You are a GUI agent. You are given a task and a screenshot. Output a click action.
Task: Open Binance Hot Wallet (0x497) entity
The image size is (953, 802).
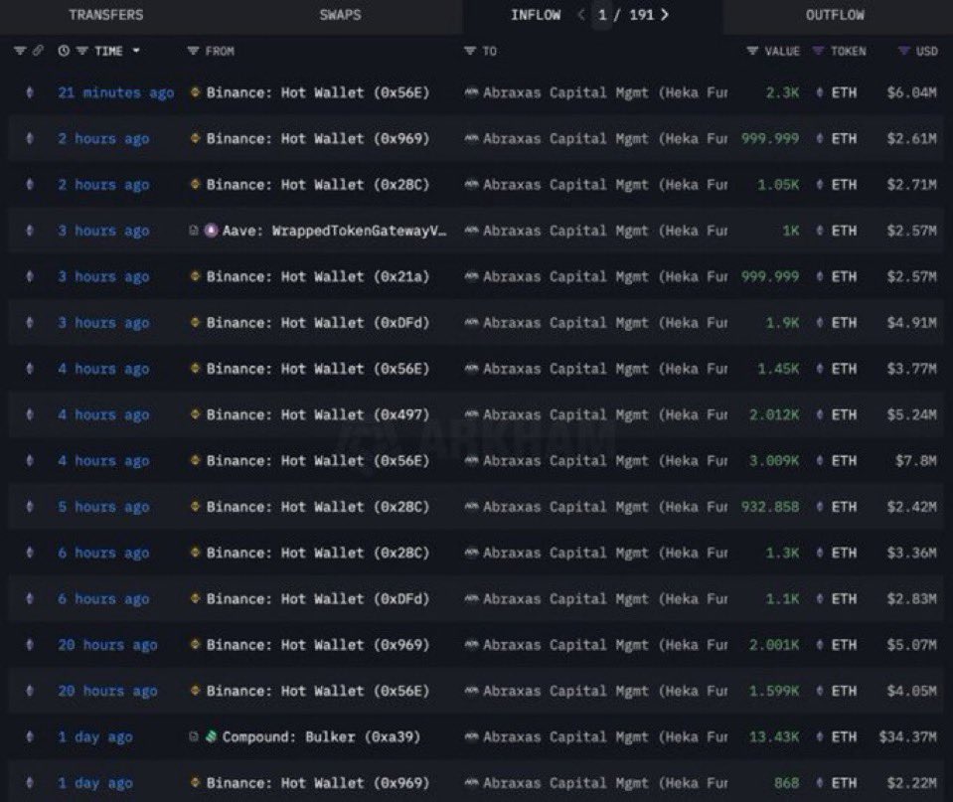click(x=318, y=414)
